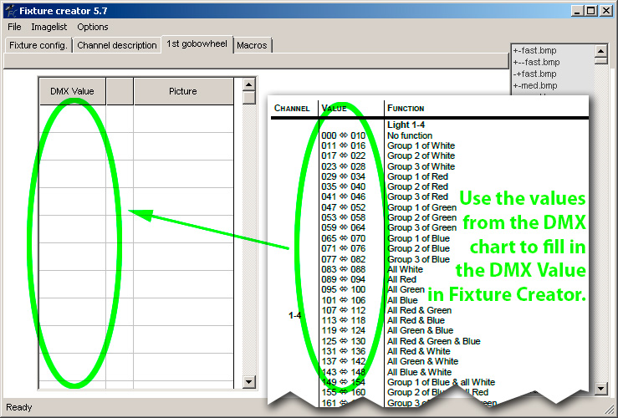Image resolution: width=618 pixels, height=418 pixels.
Task: Click the gobo table scroll-up arrow
Action: (x=248, y=84)
